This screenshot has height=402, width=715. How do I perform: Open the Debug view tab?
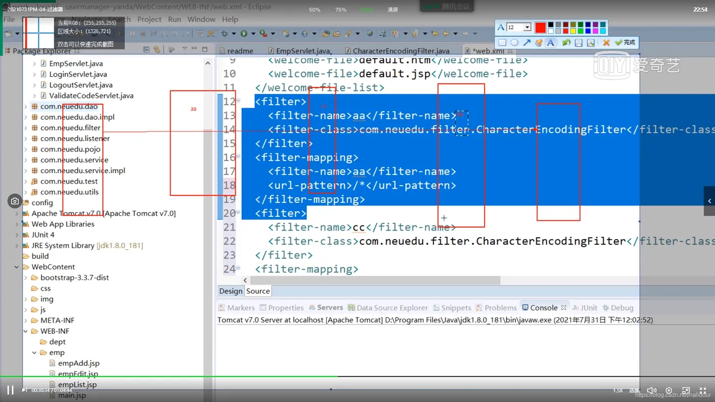pos(618,308)
